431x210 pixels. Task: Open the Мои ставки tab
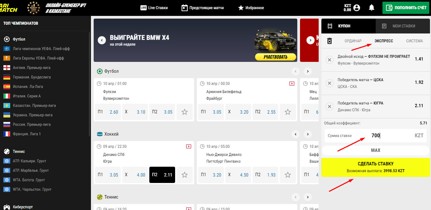point(403,26)
